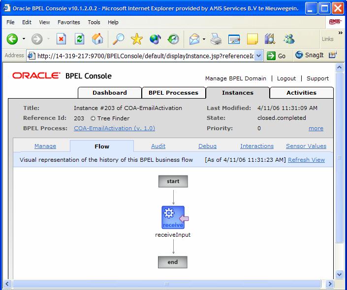Click the browser Back arrow icon
This screenshot has height=290, width=347.
point(12,39)
